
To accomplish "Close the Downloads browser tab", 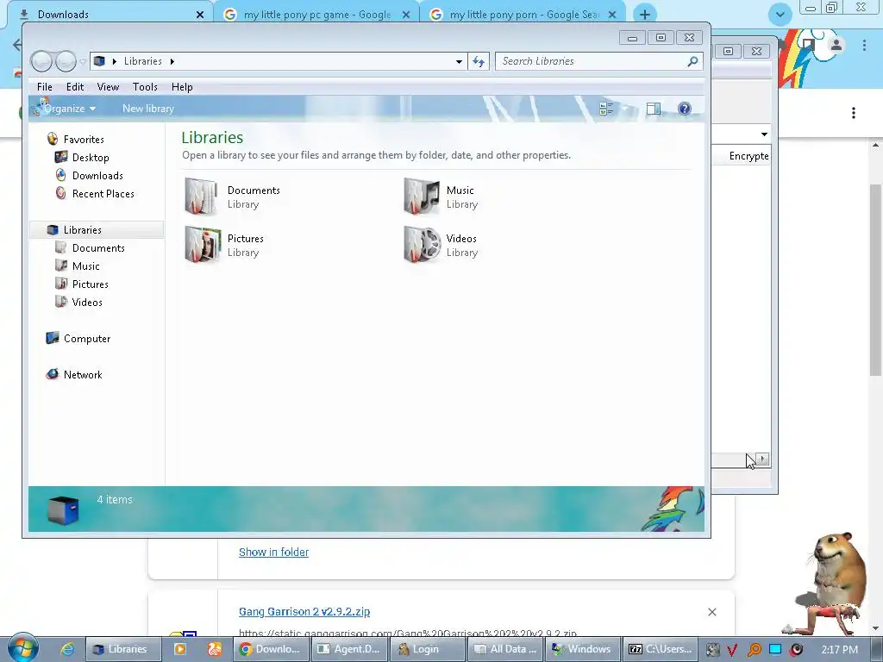I will [x=200, y=15].
